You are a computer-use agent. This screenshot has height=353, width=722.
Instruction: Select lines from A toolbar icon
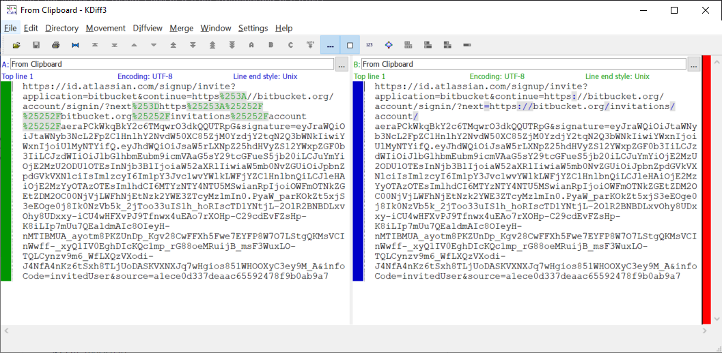[x=251, y=45]
